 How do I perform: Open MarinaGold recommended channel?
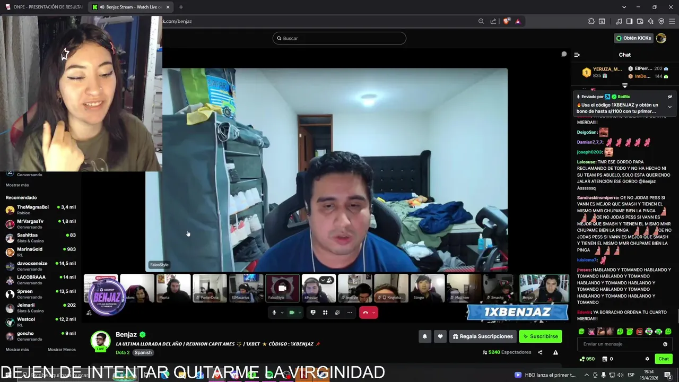coord(40,251)
